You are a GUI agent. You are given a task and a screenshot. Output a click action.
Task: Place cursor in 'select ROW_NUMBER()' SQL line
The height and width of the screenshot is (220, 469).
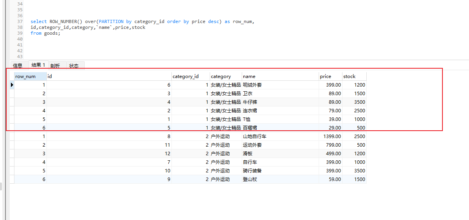pos(143,21)
